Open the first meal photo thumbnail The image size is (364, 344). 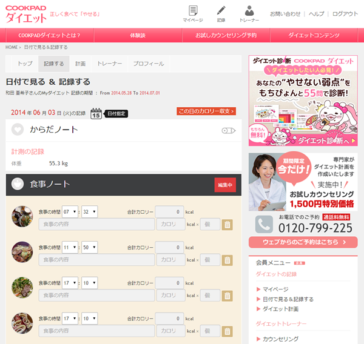pos(22,216)
